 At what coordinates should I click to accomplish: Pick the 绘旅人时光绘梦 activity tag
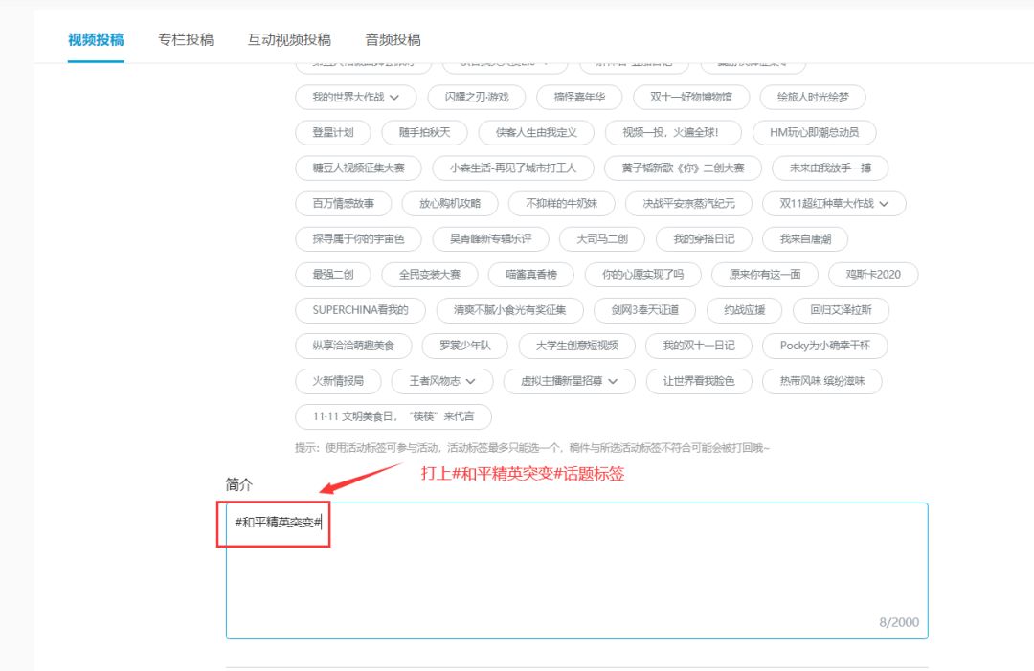point(813,97)
